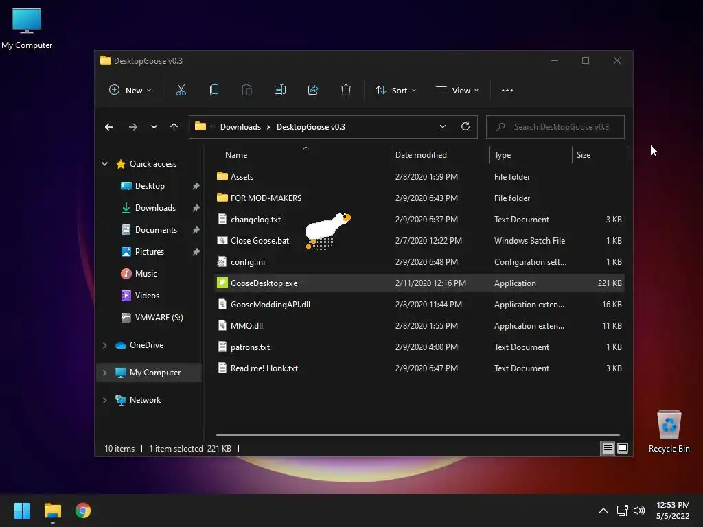
Task: Expand address bar history dropdown
Action: click(443, 126)
